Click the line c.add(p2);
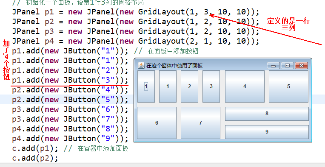This screenshot has width=325, height=167. [35, 159]
